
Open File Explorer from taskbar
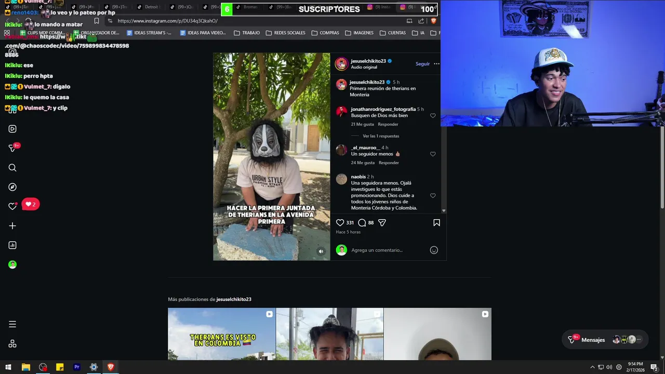pos(25,367)
